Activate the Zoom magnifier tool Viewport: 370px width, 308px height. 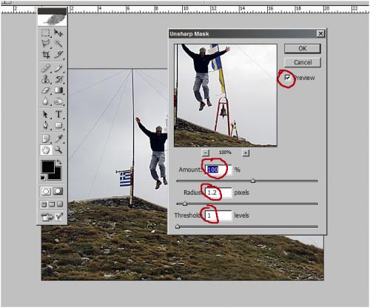click(58, 150)
